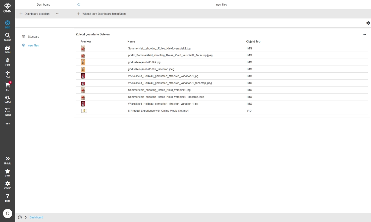Open the Tasks module
This screenshot has height=222, width=371.
click(8, 112)
